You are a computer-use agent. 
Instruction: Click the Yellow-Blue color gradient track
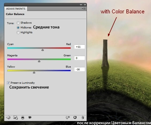point(39,71)
